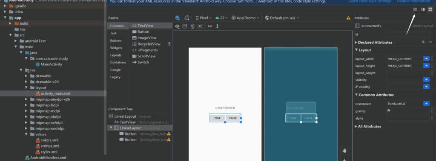The height and width of the screenshot is (161, 436).
Task: Open the Pixel device dropdown
Action: (204, 18)
